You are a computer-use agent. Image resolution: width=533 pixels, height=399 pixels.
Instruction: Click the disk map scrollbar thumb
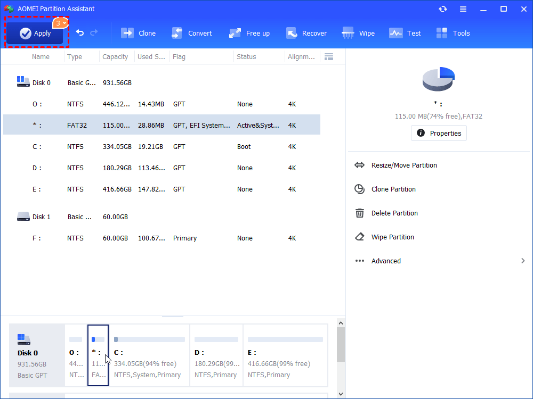pyautogui.click(x=341, y=344)
